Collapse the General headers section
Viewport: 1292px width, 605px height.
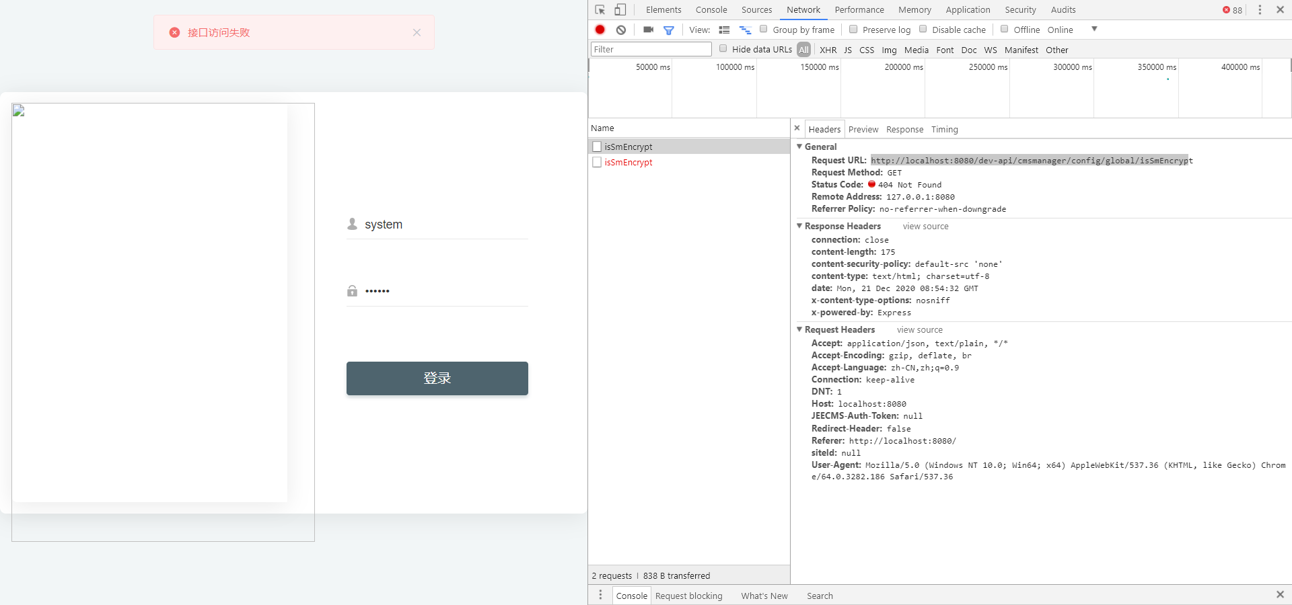799,147
